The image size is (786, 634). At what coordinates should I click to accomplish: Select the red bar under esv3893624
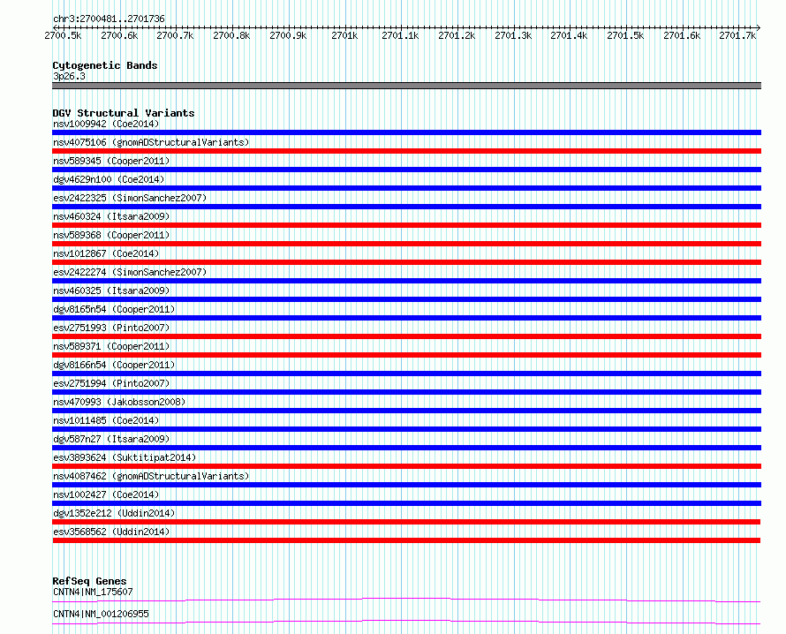click(x=406, y=466)
